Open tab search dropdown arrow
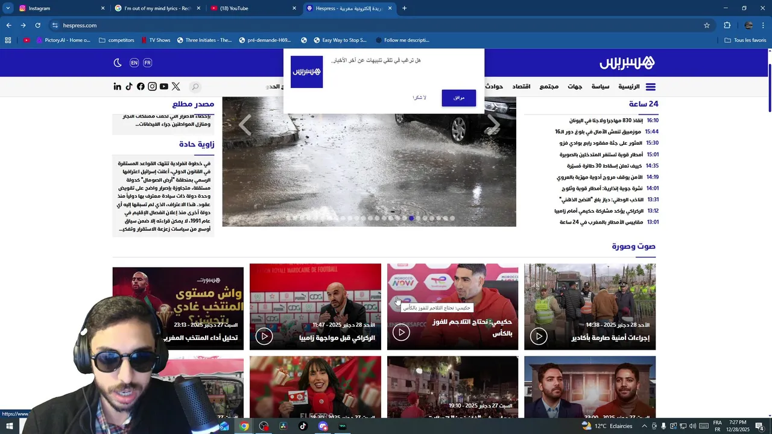Image resolution: width=772 pixels, height=434 pixels. click(x=8, y=8)
